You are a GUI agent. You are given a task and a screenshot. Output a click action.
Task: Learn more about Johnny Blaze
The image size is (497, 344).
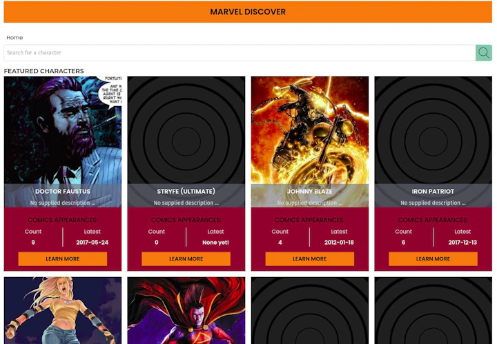pos(310,259)
